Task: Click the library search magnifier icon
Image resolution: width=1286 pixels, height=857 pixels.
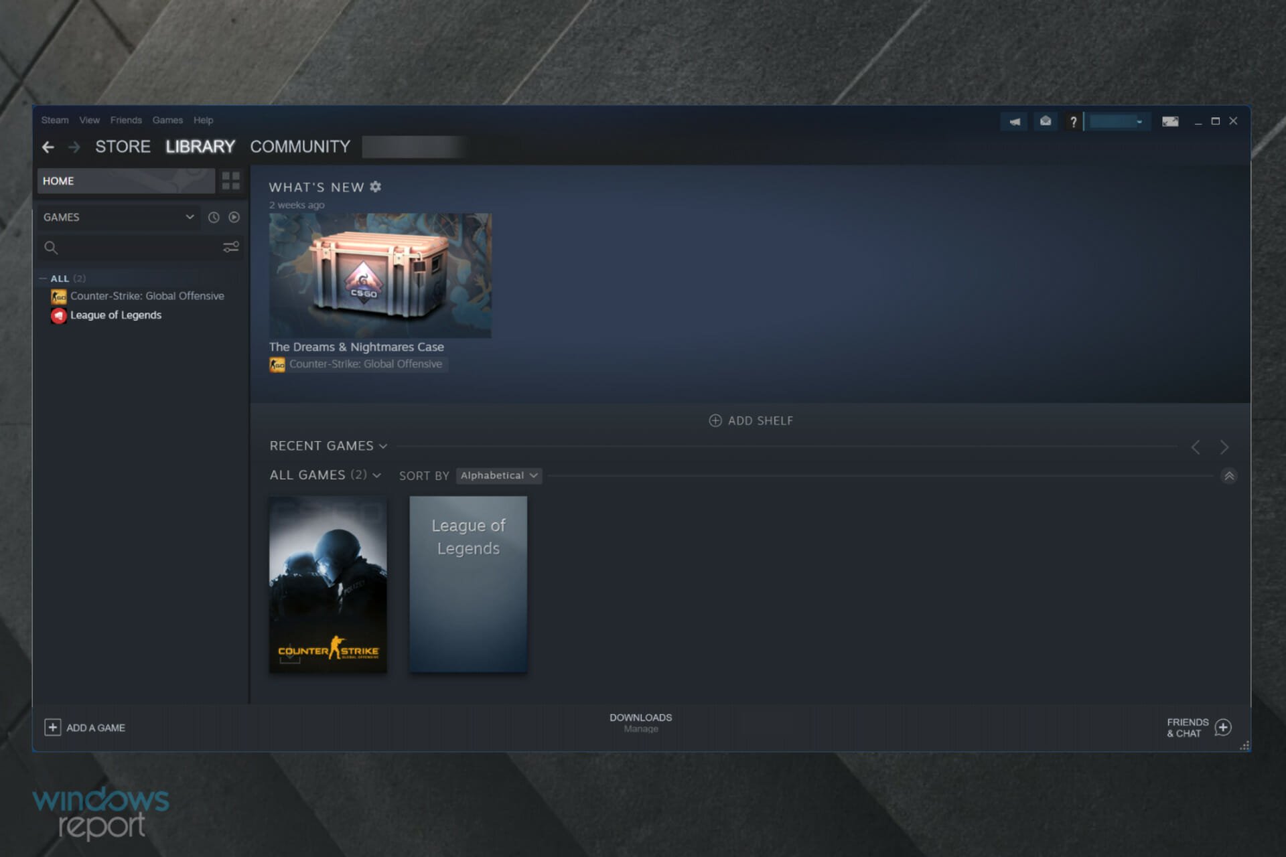Action: tap(51, 248)
